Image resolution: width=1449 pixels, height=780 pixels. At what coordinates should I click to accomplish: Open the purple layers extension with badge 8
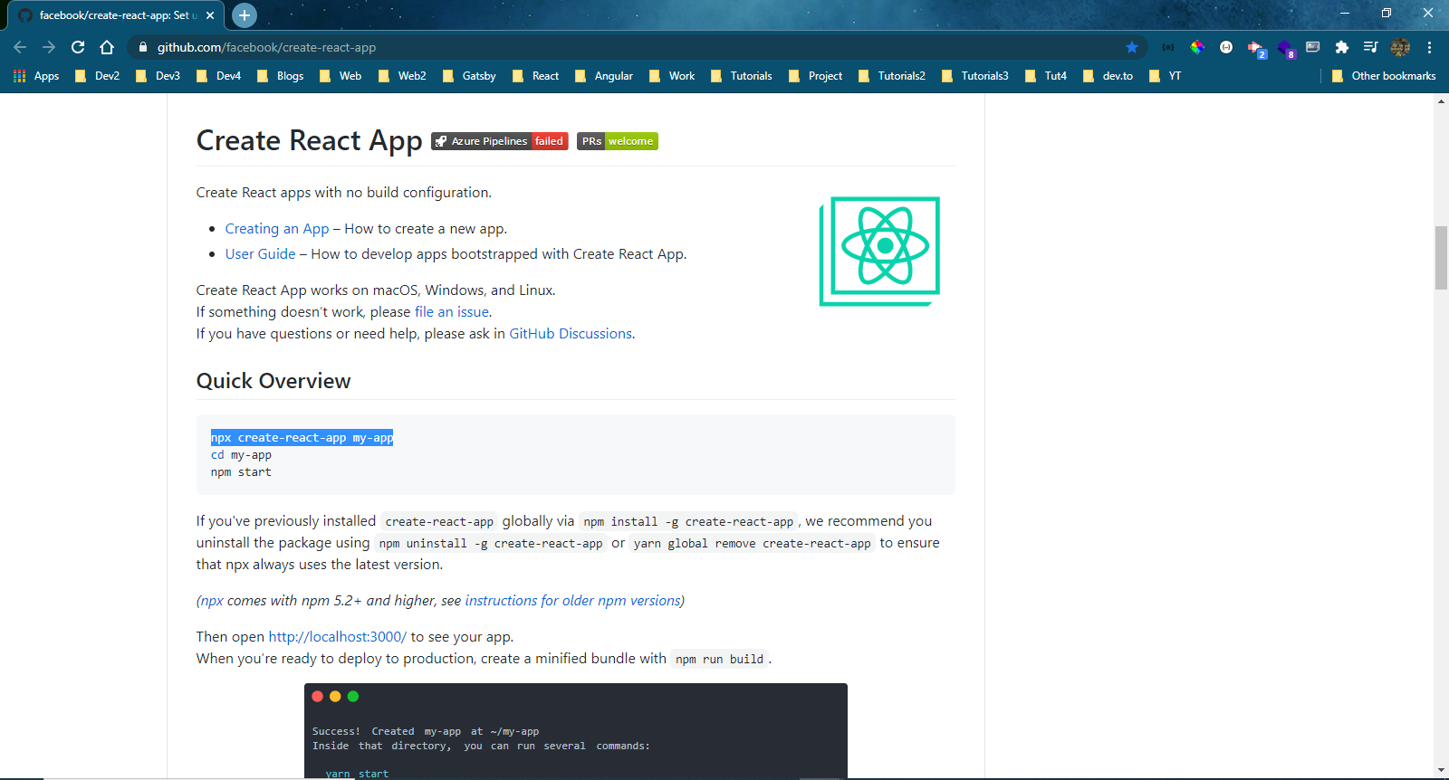(1286, 48)
